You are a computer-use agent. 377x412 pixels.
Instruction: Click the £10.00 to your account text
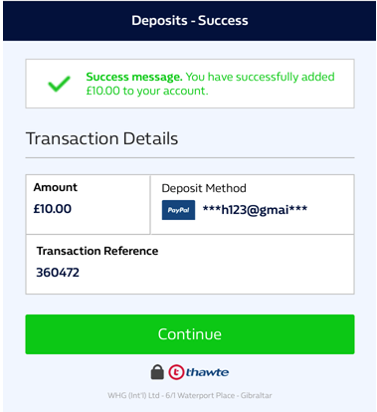point(147,91)
